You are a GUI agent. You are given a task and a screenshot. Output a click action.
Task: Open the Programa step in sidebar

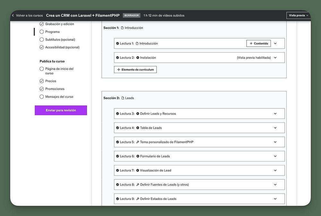pos(52,32)
